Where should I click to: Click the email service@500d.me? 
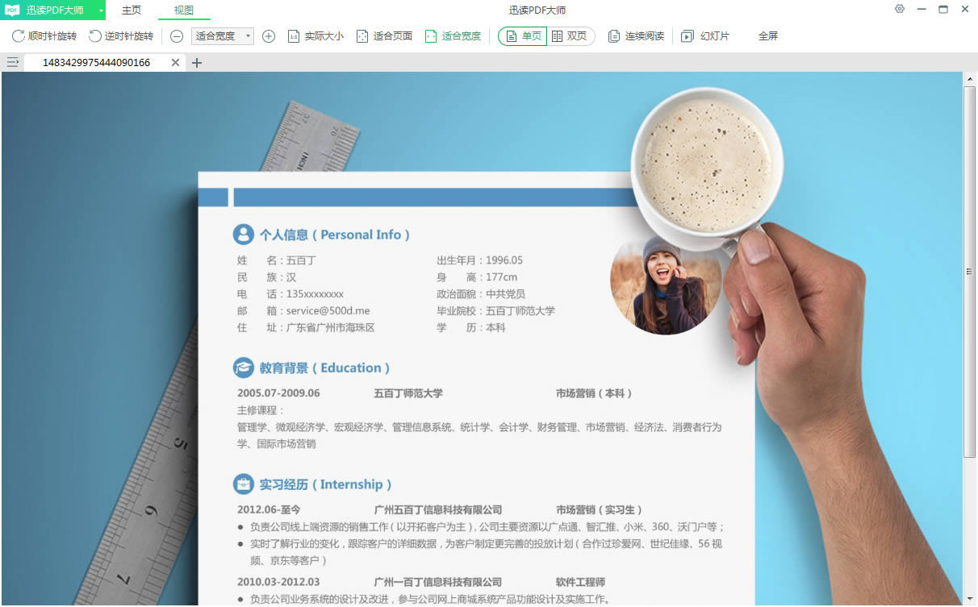pos(328,310)
